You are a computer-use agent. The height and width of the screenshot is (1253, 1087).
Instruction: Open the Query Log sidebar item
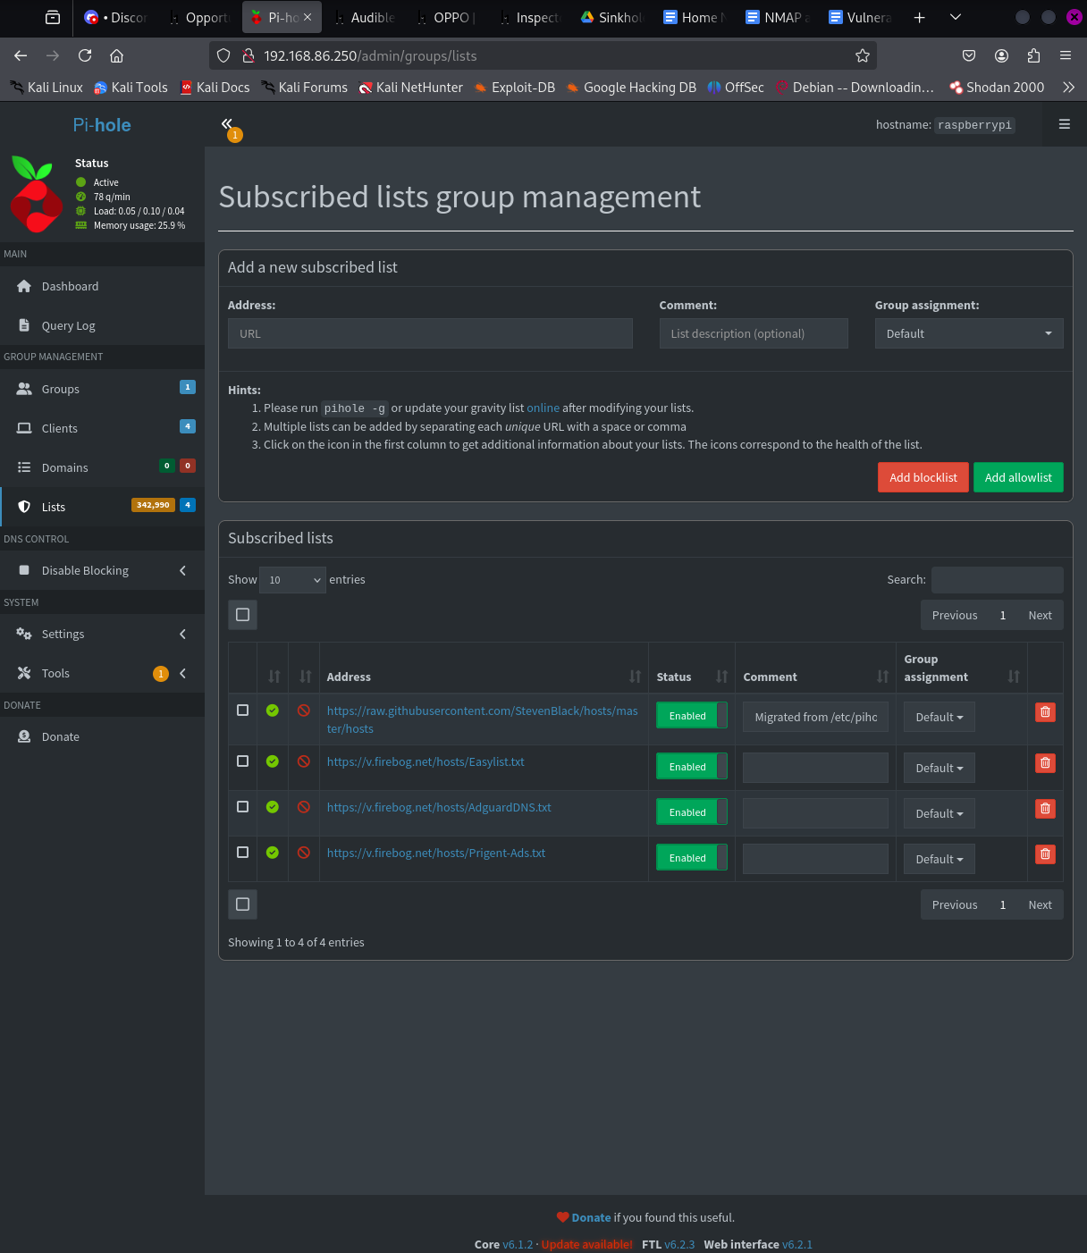pyautogui.click(x=68, y=325)
